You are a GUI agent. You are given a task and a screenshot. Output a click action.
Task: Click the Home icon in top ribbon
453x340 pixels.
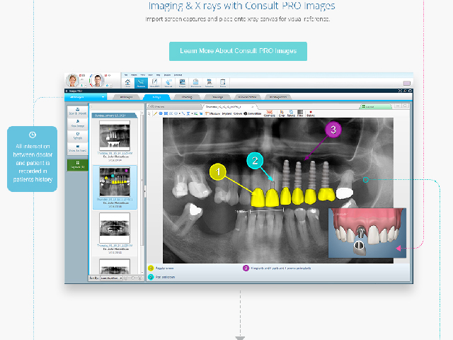[x=127, y=82]
